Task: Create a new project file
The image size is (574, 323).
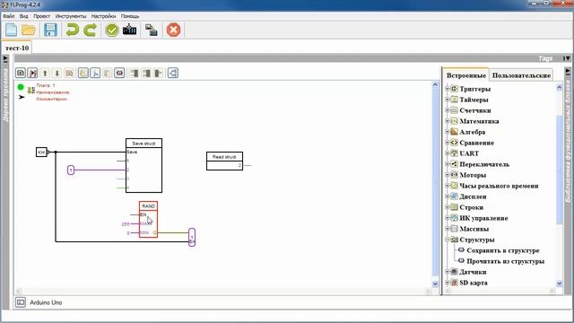Action: 11,30
